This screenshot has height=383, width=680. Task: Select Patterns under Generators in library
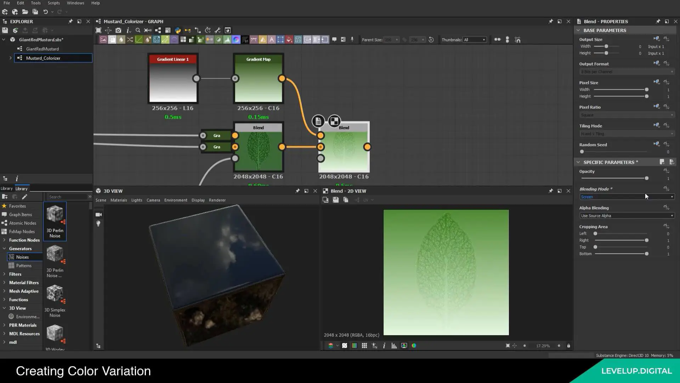(x=24, y=266)
